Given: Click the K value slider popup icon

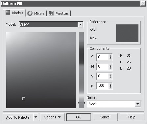Looking at the screenshot, I should point(110,86).
